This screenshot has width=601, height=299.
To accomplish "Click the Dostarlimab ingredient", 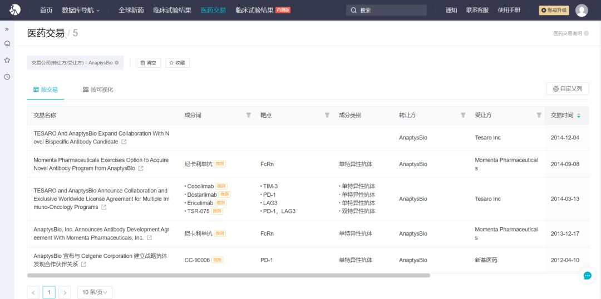I will [x=202, y=195].
